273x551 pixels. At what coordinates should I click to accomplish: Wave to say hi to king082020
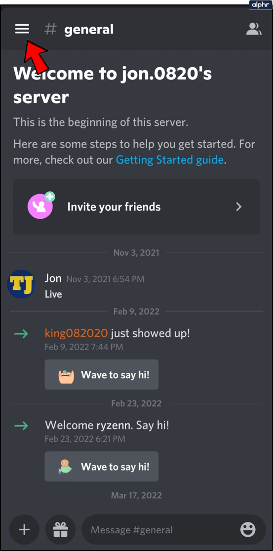pyautogui.click(x=102, y=375)
